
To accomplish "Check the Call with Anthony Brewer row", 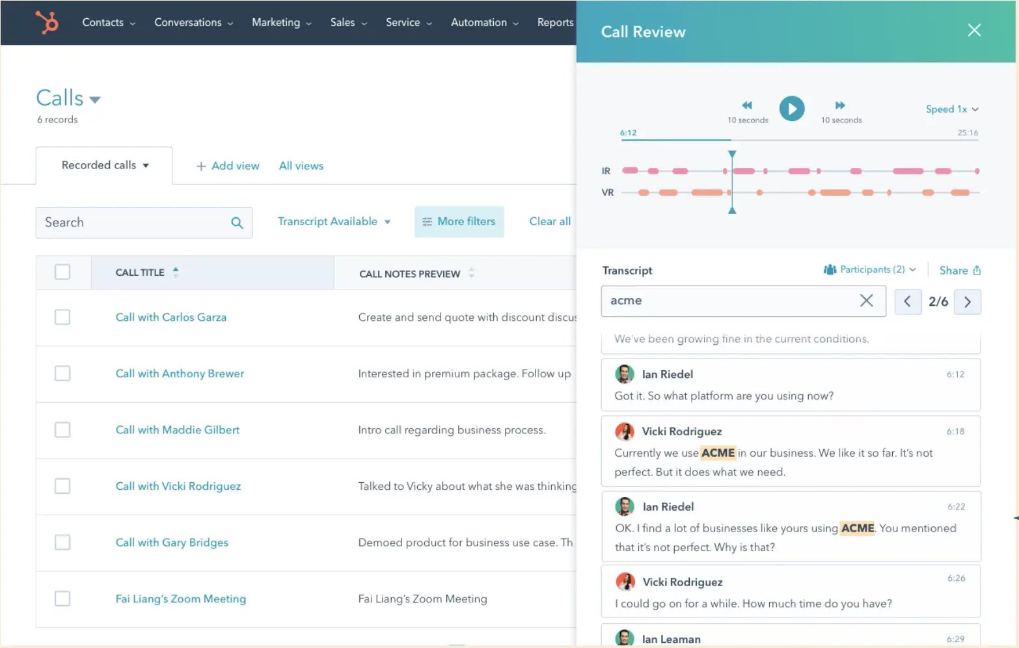I will pyautogui.click(x=62, y=373).
